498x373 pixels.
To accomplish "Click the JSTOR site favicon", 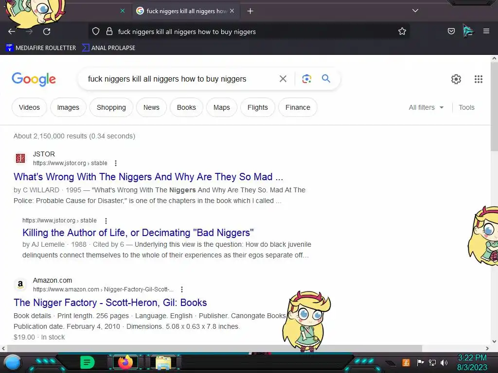I will click(20, 158).
